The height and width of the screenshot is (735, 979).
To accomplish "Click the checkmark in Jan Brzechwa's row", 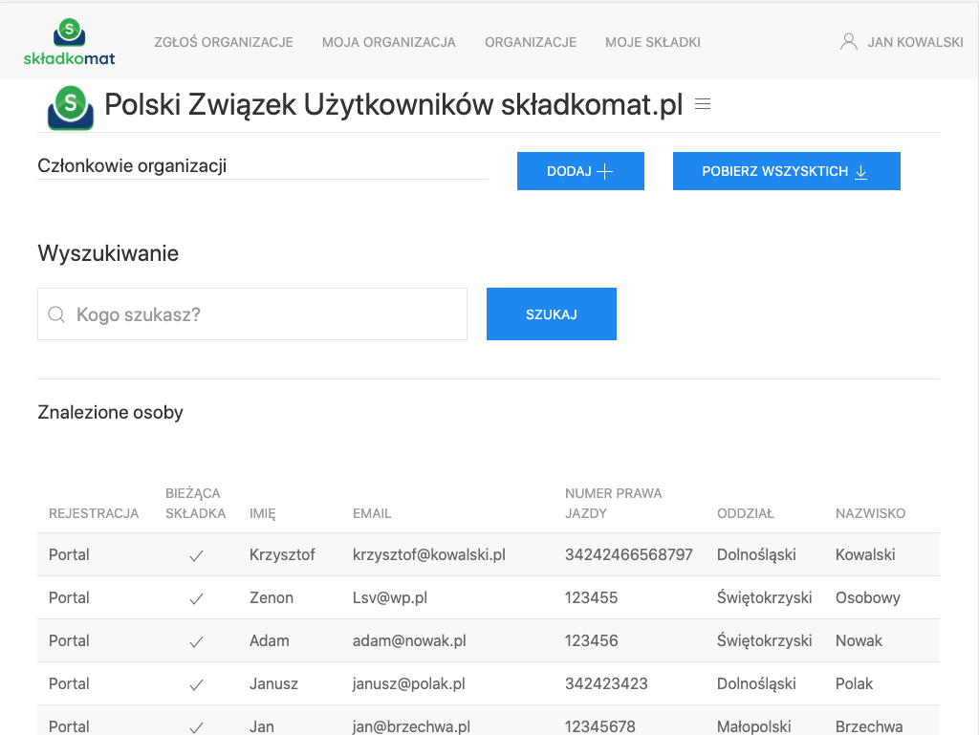I will click(196, 727).
